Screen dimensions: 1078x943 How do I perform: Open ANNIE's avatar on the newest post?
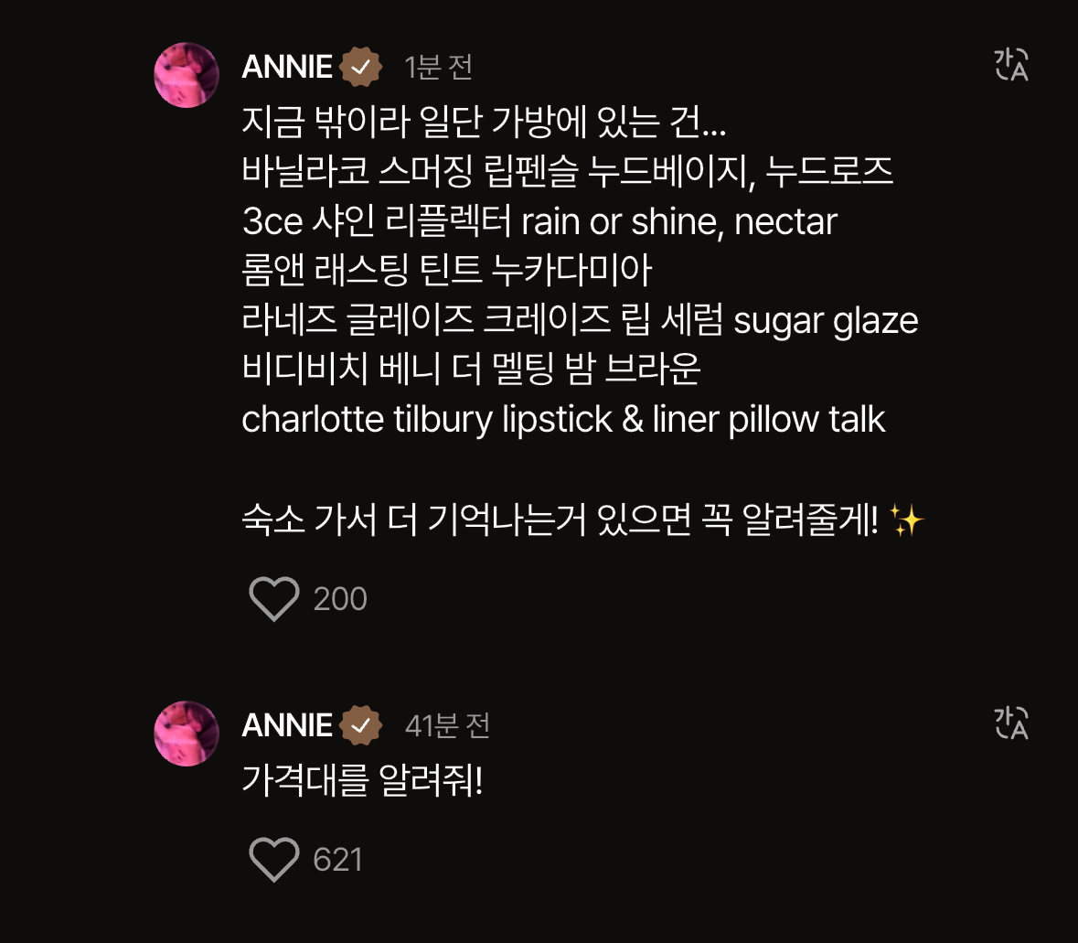pyautogui.click(x=187, y=75)
